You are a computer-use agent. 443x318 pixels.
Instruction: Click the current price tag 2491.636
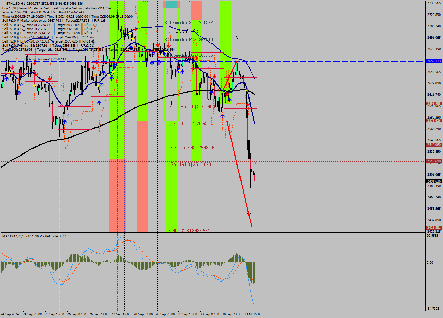click(x=434, y=181)
